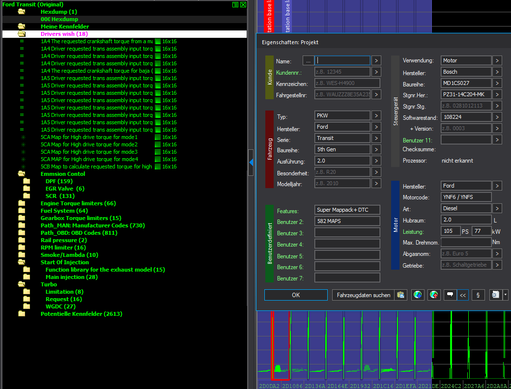Click the green map swatch beside 5CB Map entry
This screenshot has height=389, width=511.
click(158, 167)
